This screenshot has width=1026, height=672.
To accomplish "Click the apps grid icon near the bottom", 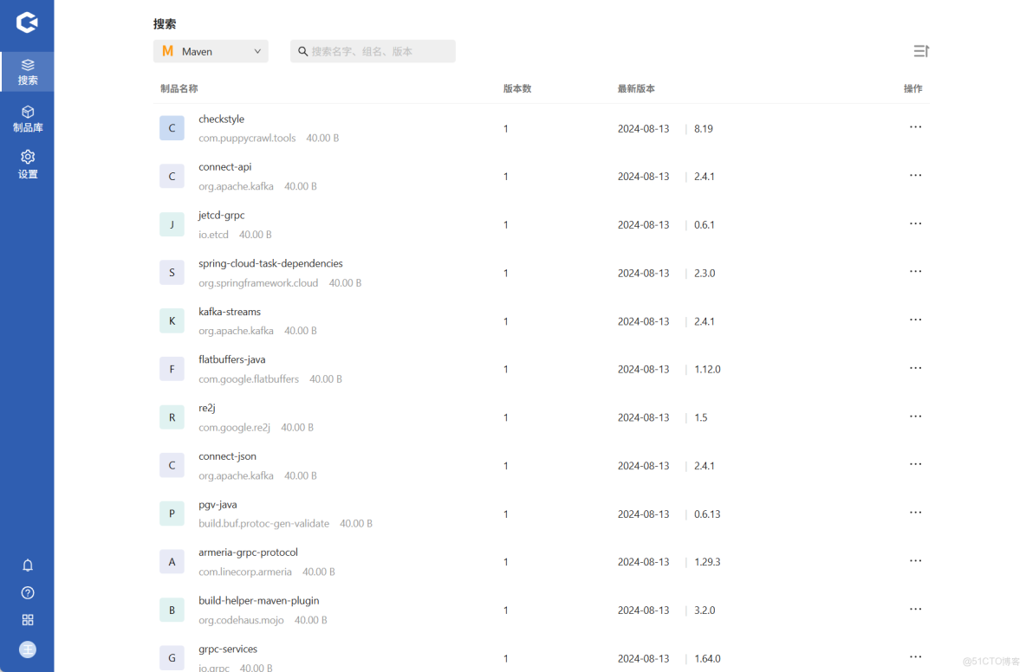I will [27, 619].
